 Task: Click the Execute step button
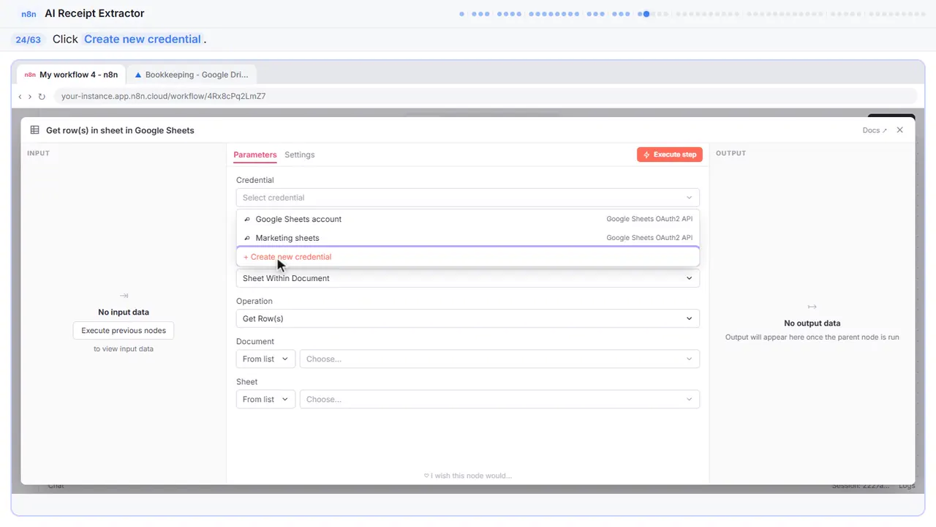coord(670,154)
